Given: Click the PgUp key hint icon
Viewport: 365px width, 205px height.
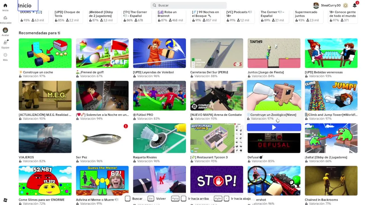Looking at the screenshot, I should click(175, 198).
